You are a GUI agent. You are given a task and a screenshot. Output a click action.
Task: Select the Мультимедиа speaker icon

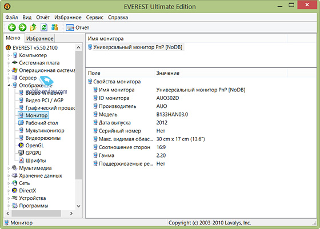coord(15,168)
